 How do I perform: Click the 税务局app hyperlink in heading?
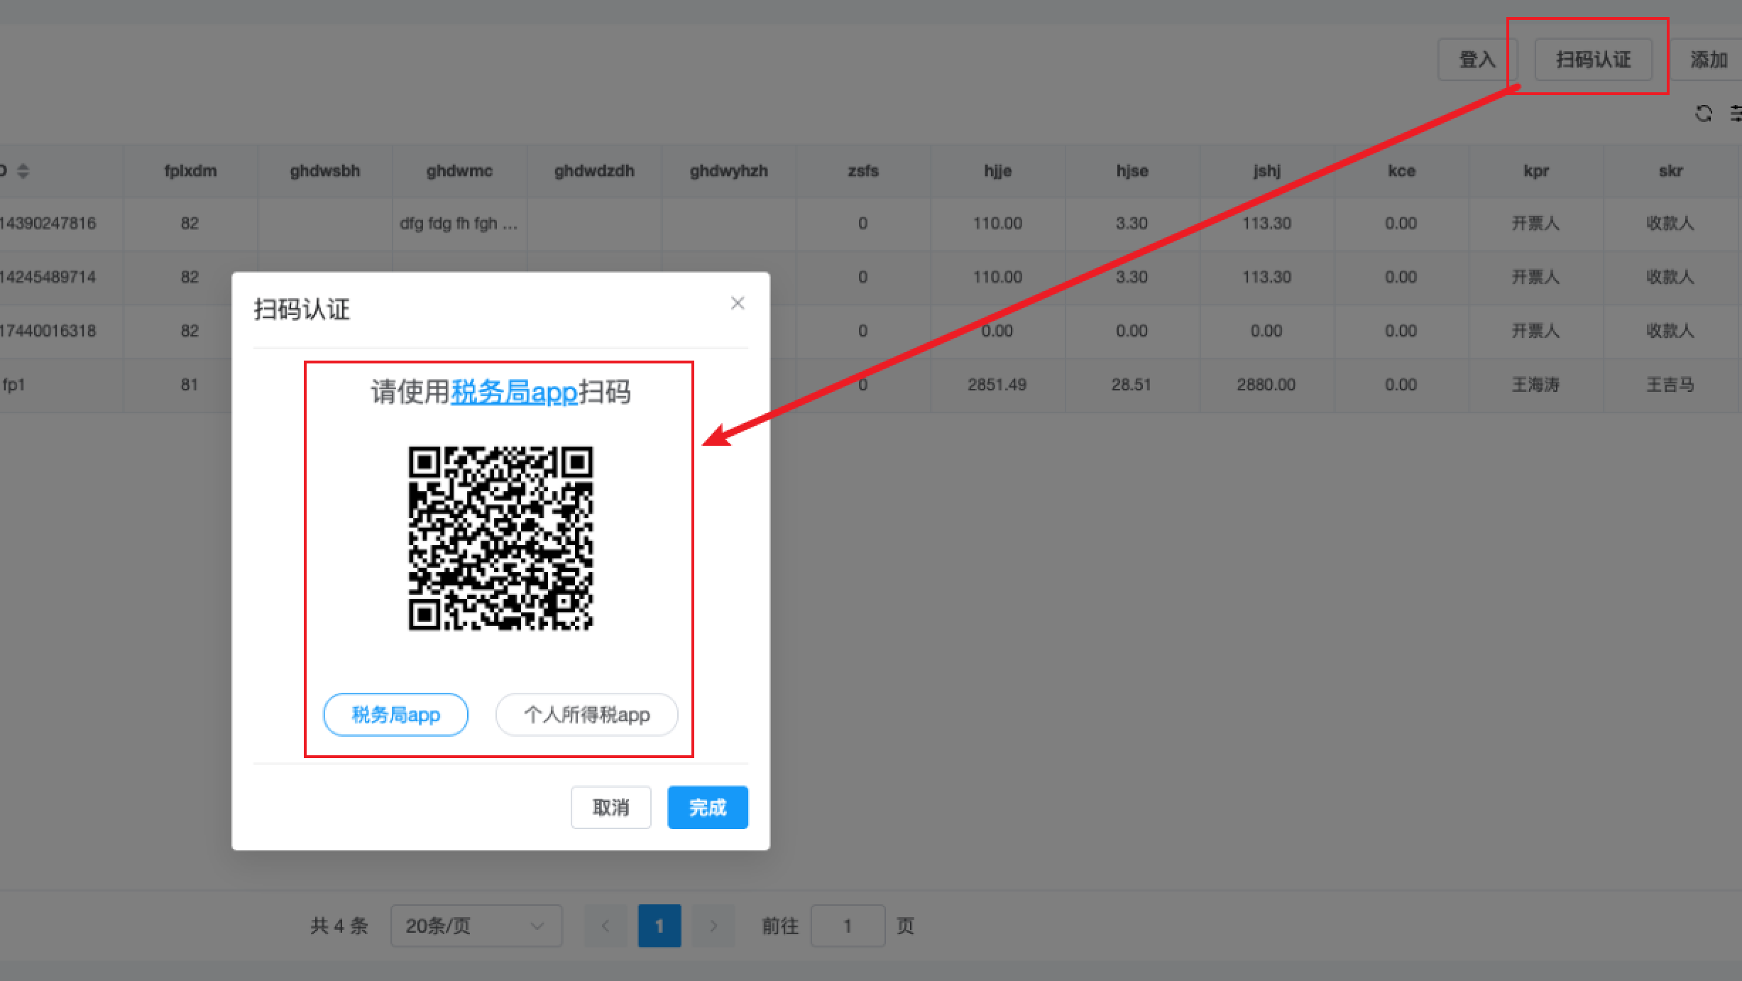point(514,392)
